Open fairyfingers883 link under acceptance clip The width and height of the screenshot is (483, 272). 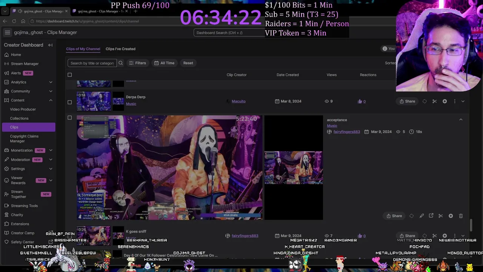pyautogui.click(x=346, y=132)
